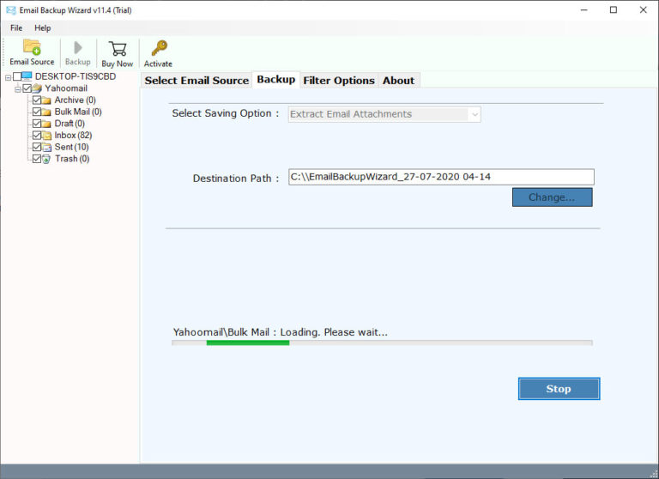
Task: Switch to the Backup tab
Action: click(276, 80)
